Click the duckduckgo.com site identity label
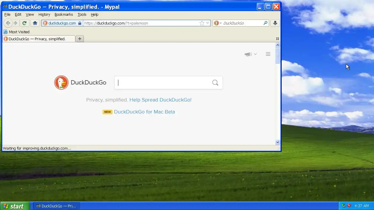 pos(62,23)
